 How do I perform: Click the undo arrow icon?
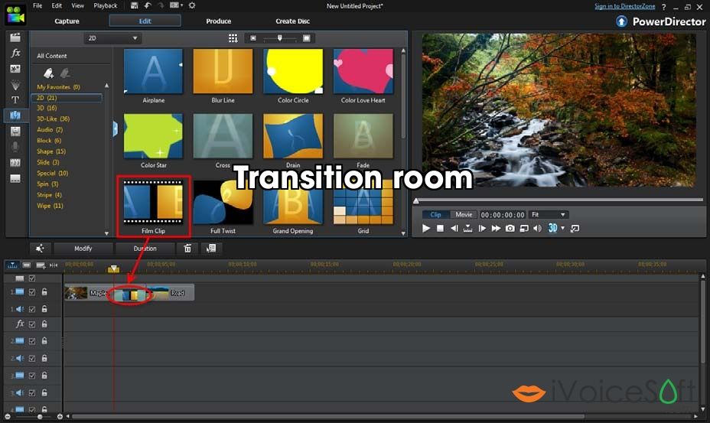pyautogui.click(x=148, y=5)
